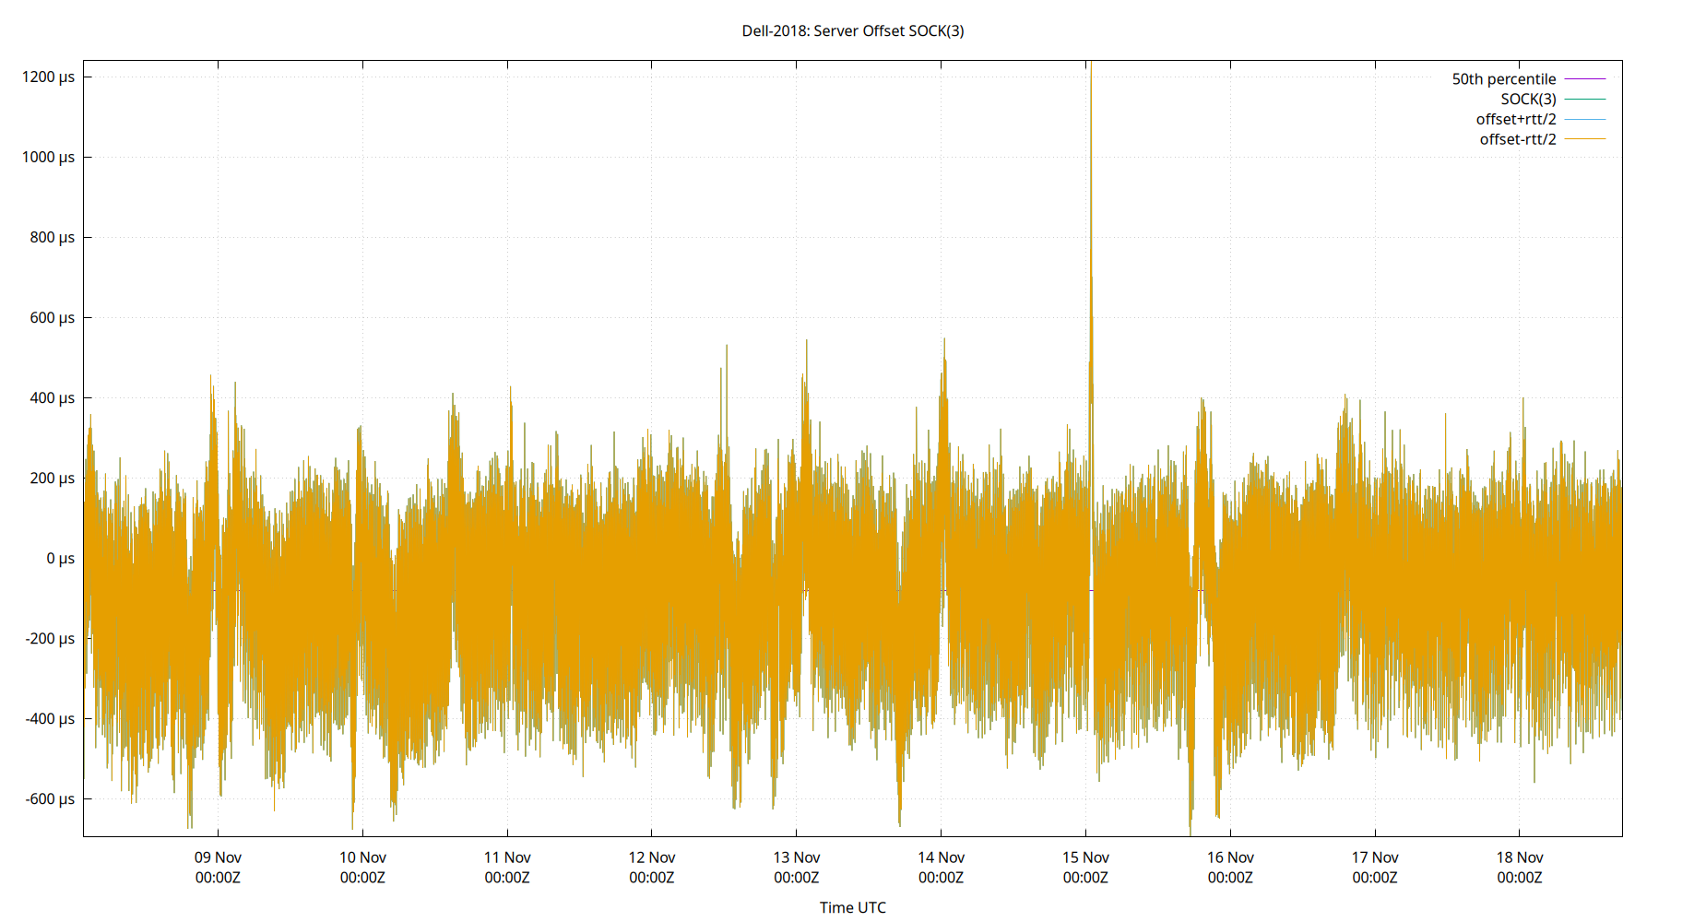1706x922 pixels.
Task: Select the 1200 µs y-axis label
Action: pyautogui.click(x=48, y=77)
